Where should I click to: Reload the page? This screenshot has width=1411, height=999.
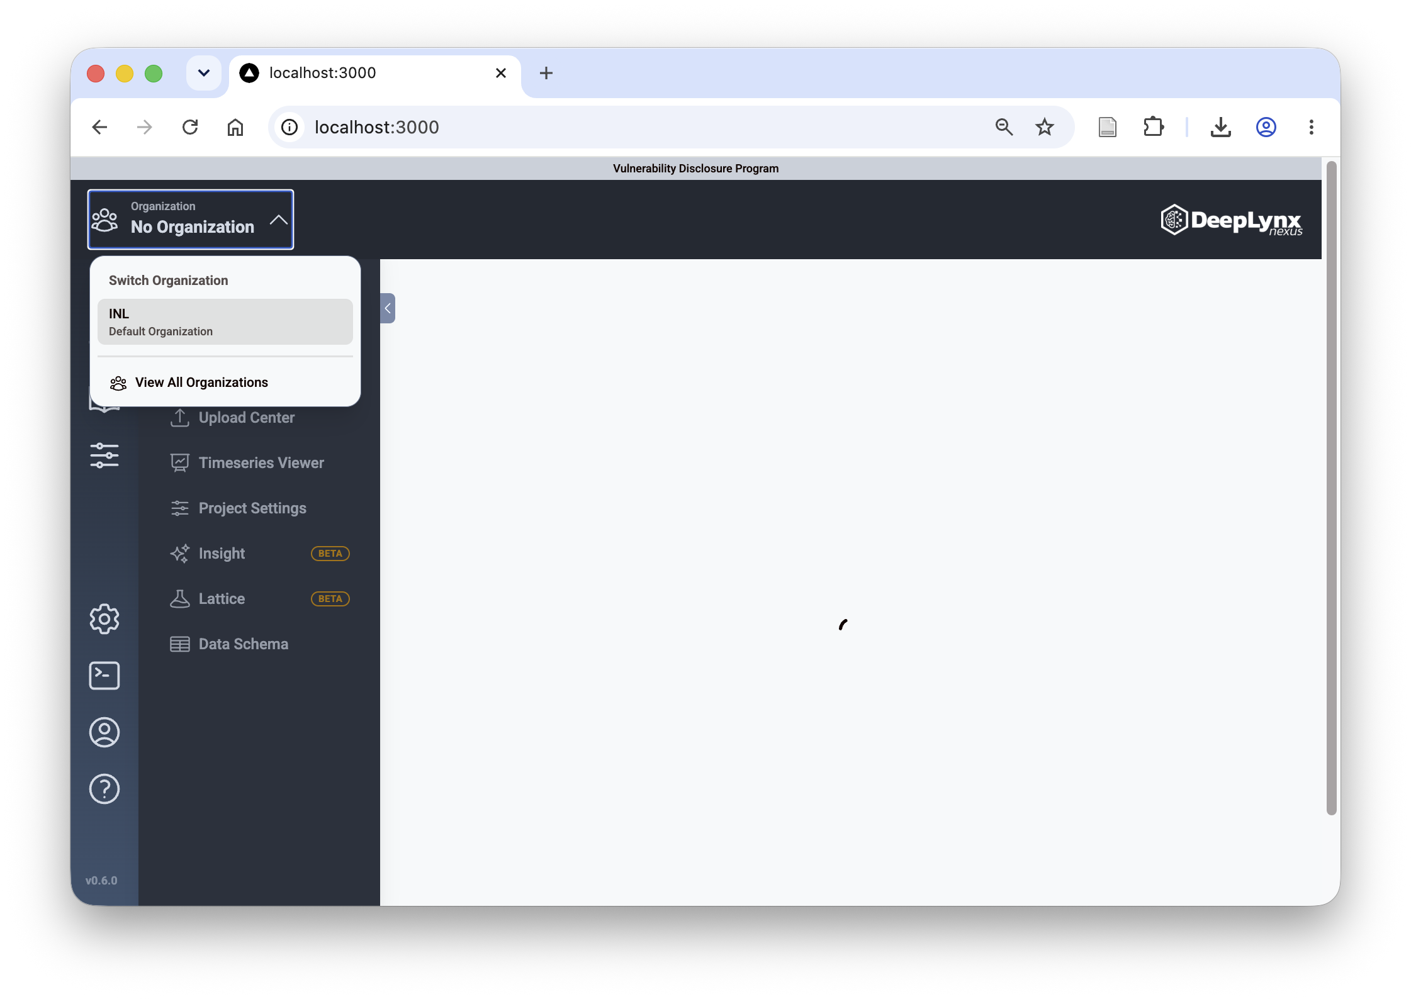point(190,127)
